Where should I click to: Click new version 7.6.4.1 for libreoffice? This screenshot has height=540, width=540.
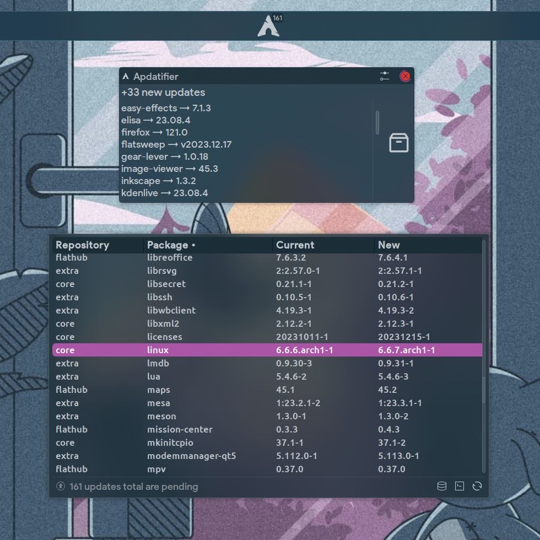(x=392, y=258)
